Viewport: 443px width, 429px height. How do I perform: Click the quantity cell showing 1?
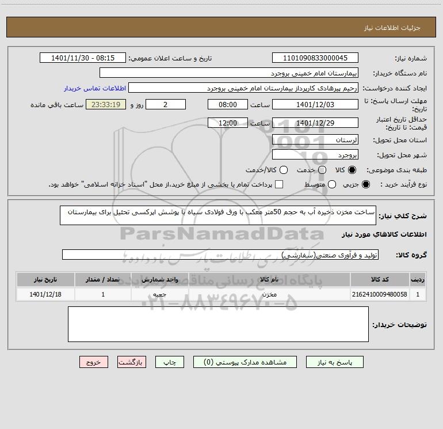click(x=103, y=294)
